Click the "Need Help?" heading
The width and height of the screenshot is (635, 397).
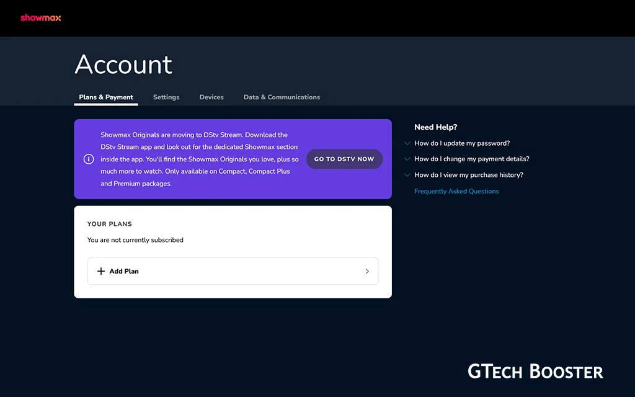[x=435, y=127]
